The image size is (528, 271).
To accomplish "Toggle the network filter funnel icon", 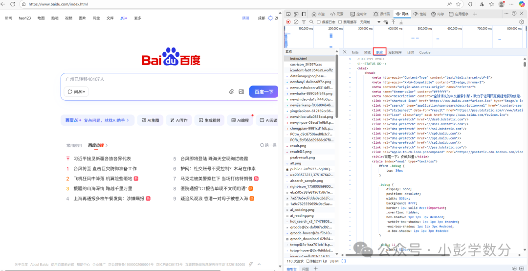I will (x=304, y=22).
